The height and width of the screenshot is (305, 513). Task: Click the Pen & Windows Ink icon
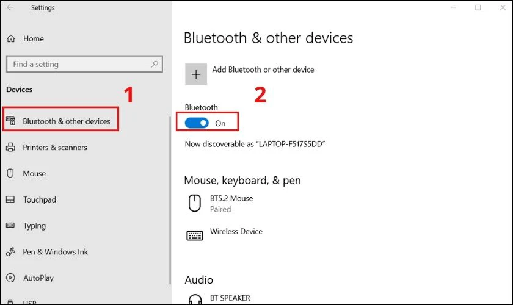[10, 252]
